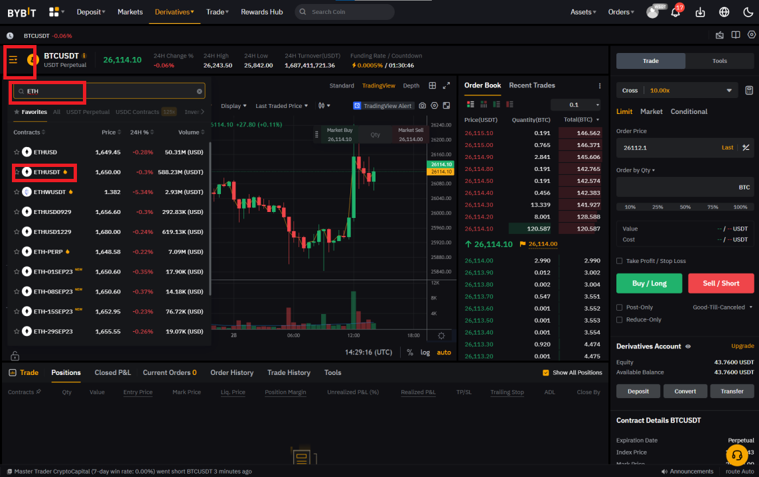This screenshot has width=759, height=477.
Task: Open language globe settings
Action: [x=724, y=12]
